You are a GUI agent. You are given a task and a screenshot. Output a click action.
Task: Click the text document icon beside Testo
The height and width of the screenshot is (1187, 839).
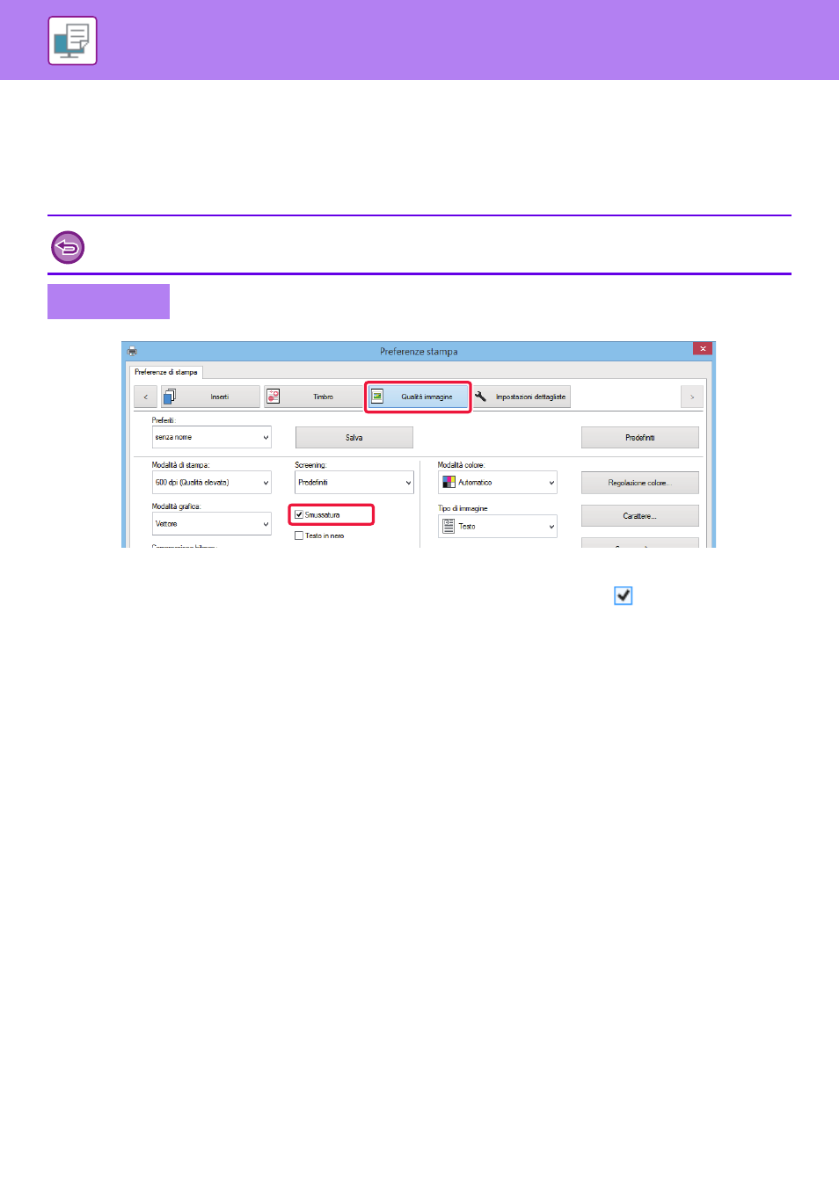(x=449, y=526)
